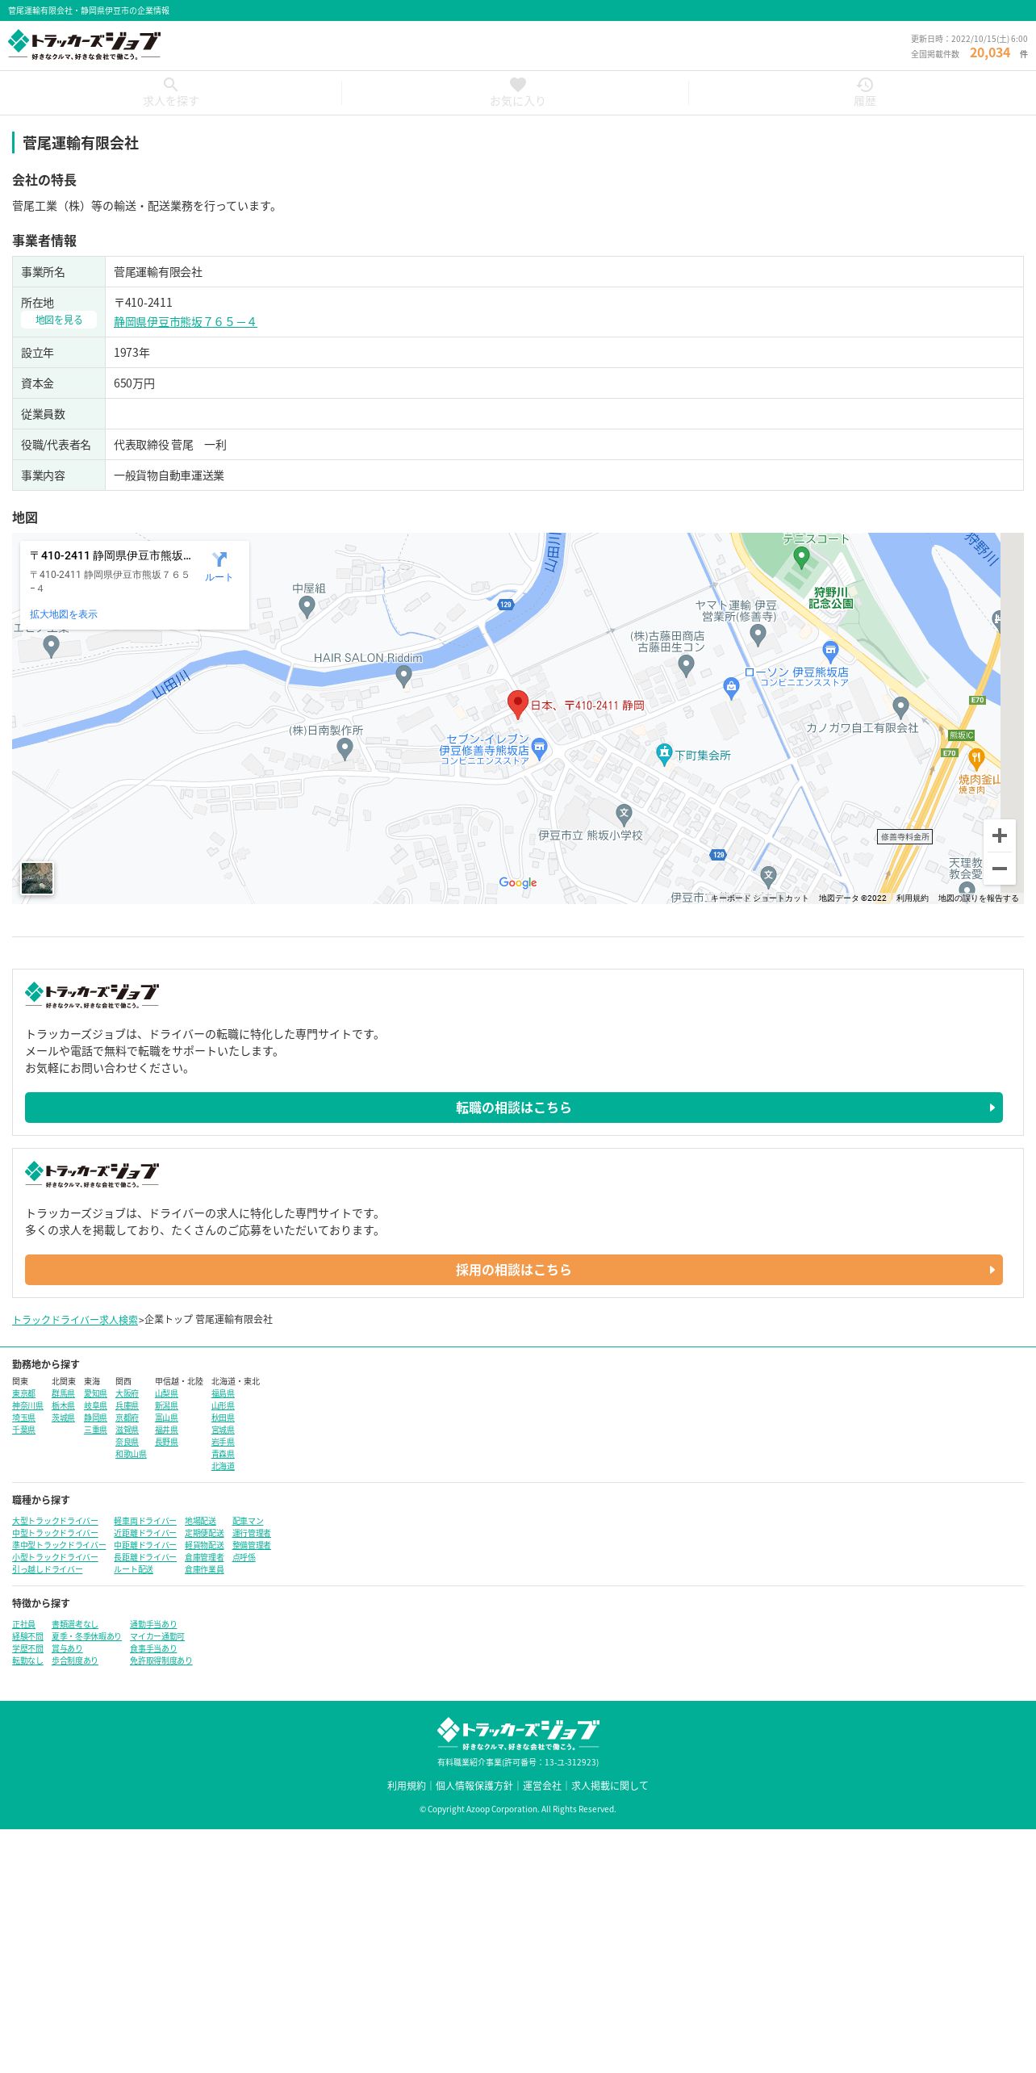
Task: Open the 求人を探す search tab
Action: click(x=170, y=93)
